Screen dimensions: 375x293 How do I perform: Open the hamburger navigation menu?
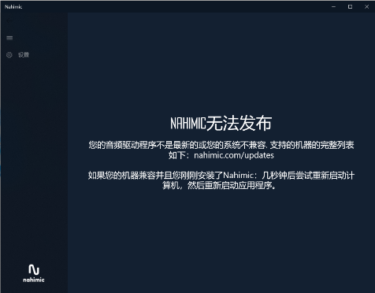coord(9,38)
